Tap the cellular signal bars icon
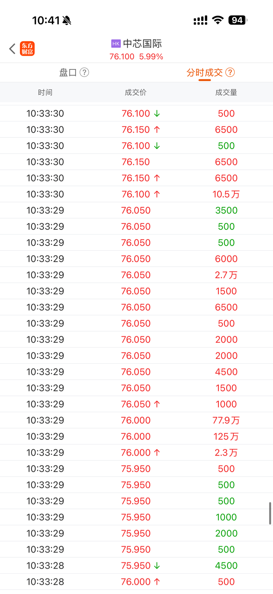Screen dimensions: 273x594 200,21
